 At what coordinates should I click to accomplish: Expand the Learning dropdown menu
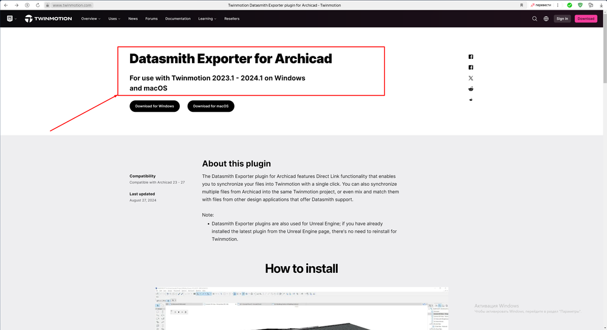coord(207,19)
